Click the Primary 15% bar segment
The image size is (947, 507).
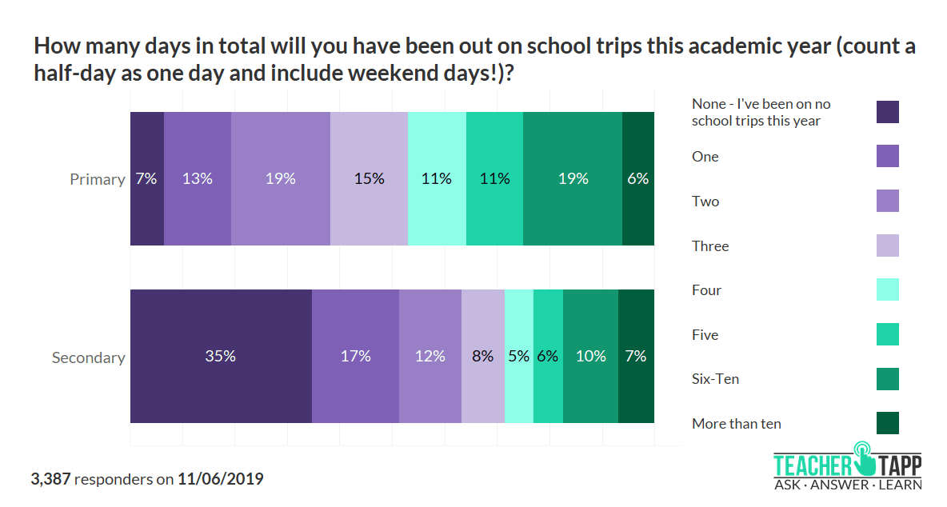click(369, 178)
